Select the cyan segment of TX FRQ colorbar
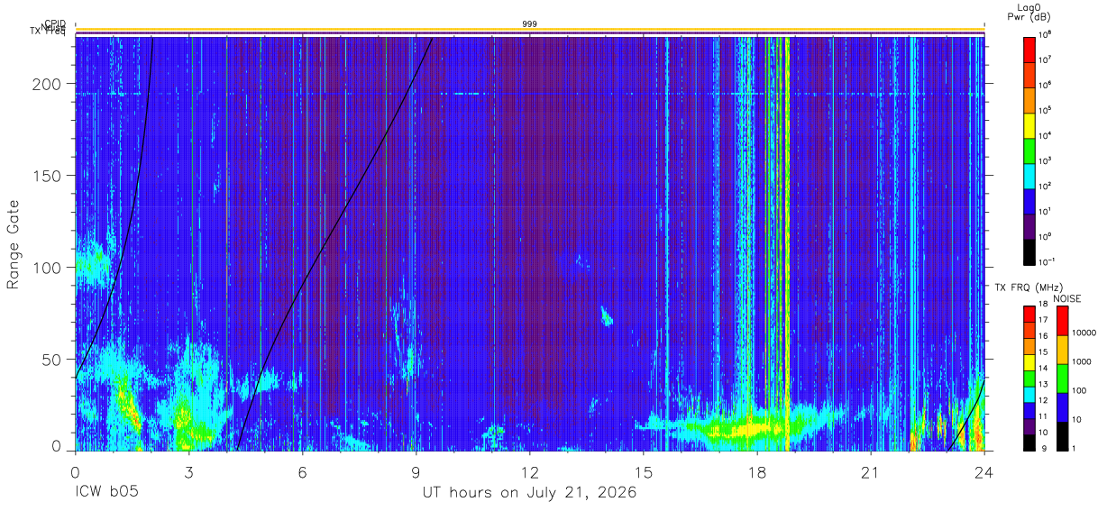The width and height of the screenshot is (1107, 511). (x=1029, y=395)
